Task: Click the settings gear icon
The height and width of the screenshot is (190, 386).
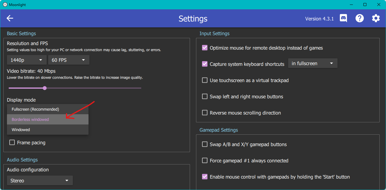Action: pos(376,18)
